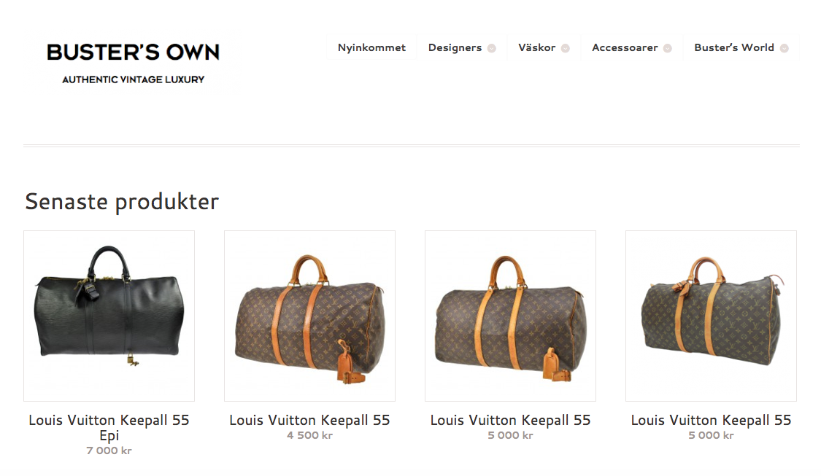The image size is (821, 476).
Task: Expand the Designers dropdown arrow
Action: pyautogui.click(x=492, y=48)
